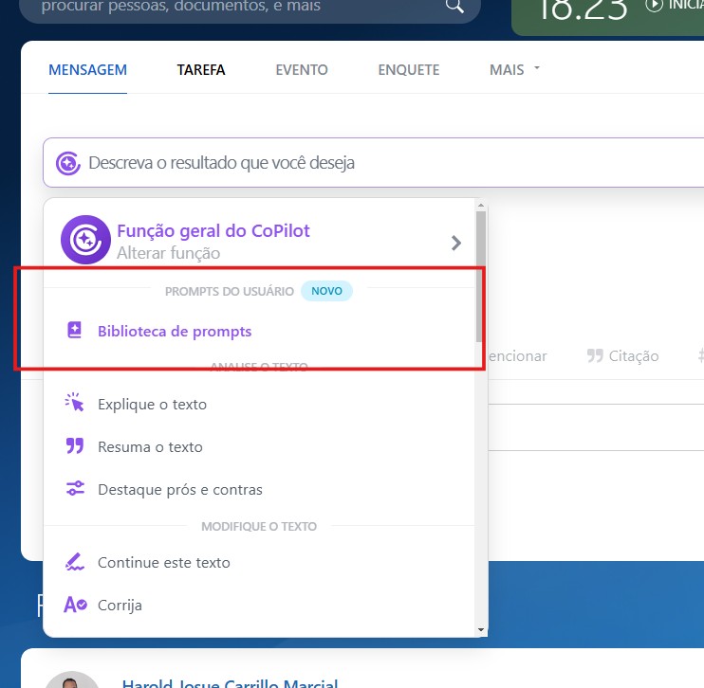Screen dimensions: 704x688
Task: Click the Corrija spell-check icon
Action: [74, 605]
